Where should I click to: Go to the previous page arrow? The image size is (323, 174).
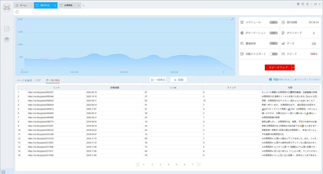138,164
